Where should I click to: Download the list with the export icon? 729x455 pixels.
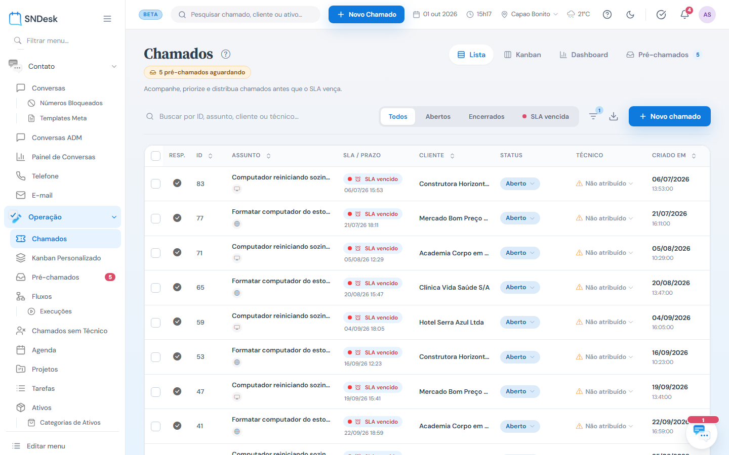[614, 116]
